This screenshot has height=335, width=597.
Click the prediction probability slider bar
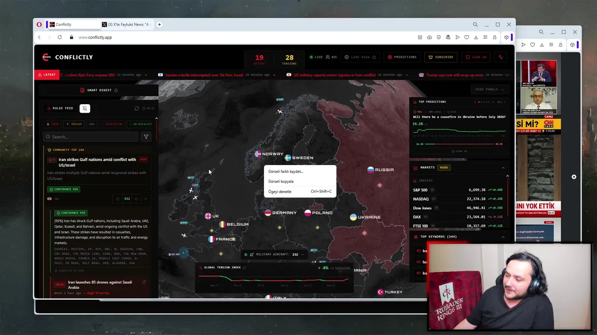[459, 144]
